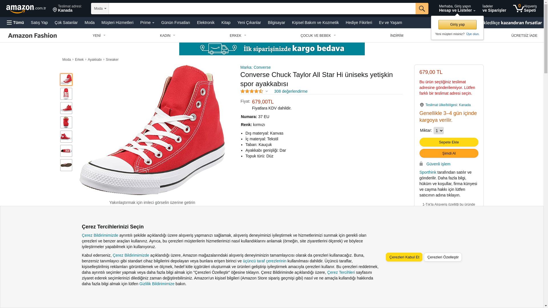Click the Amazon.com.tr logo
This screenshot has width=548, height=308.
point(26,9)
